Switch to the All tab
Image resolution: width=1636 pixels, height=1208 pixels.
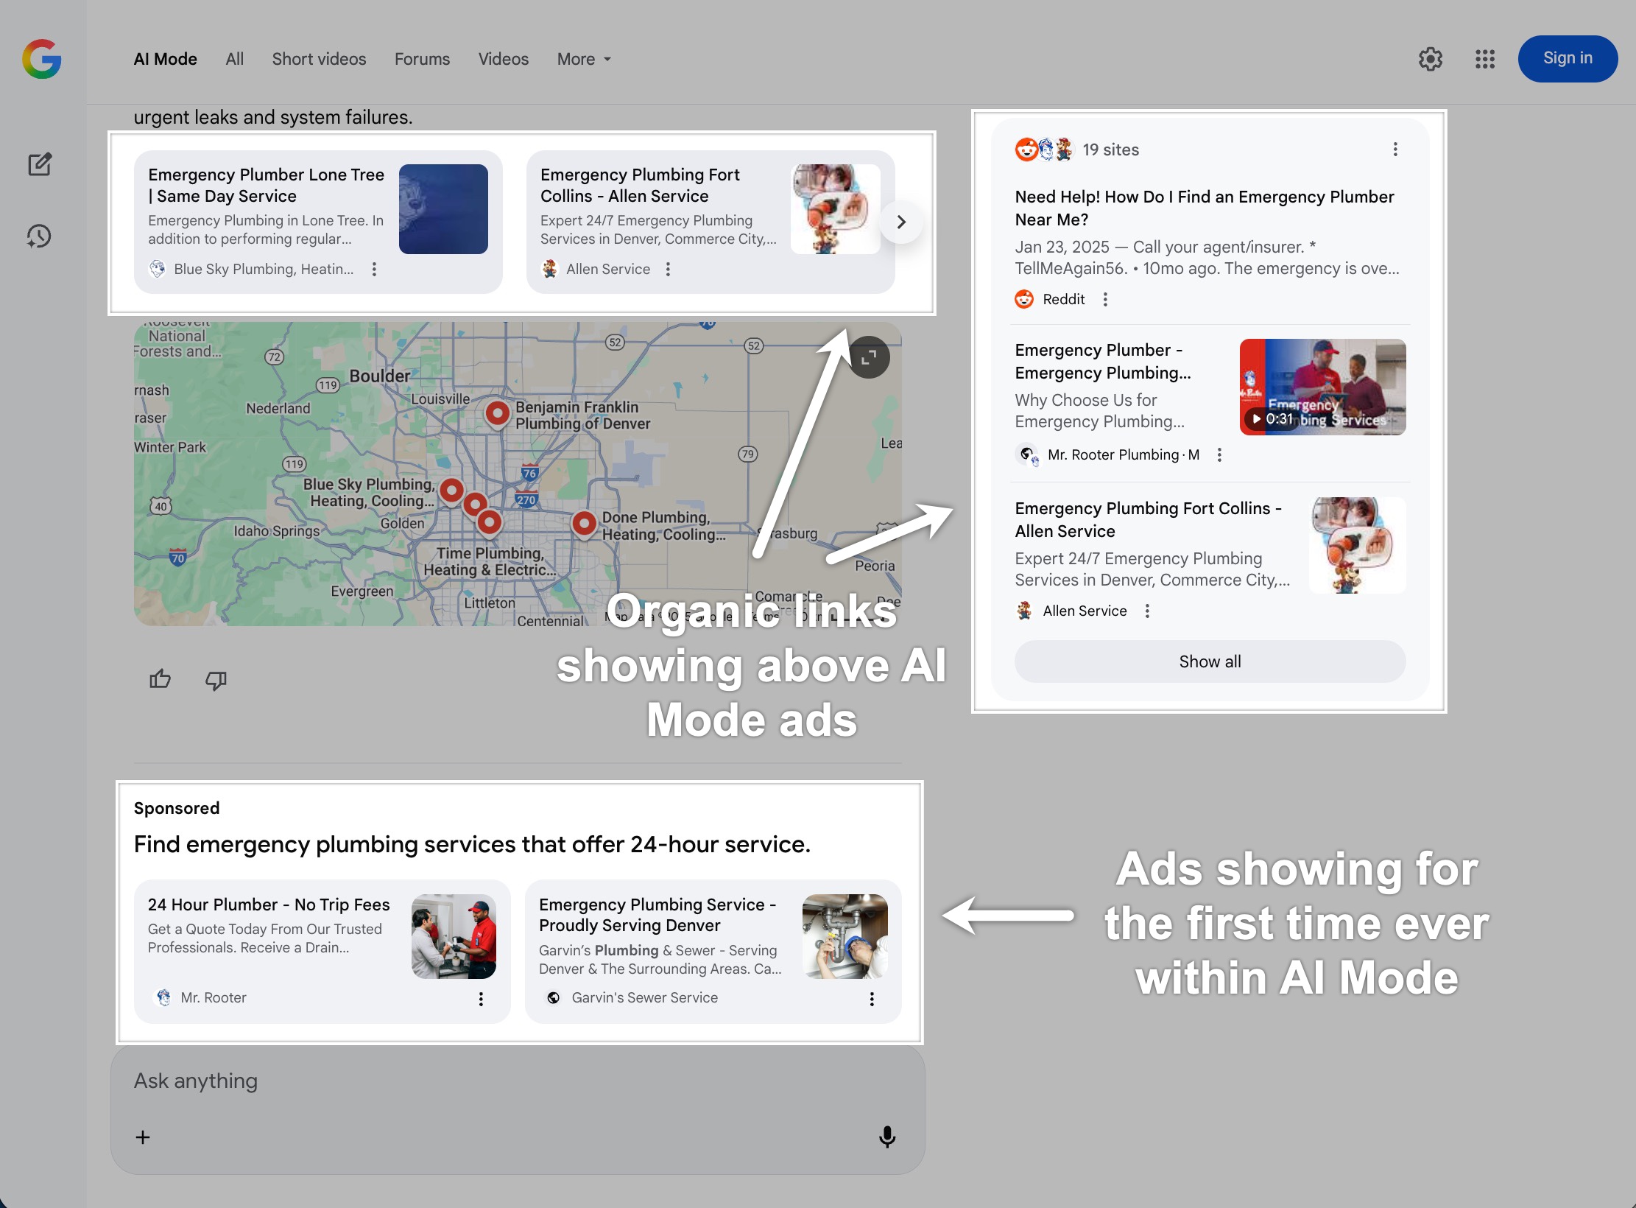234,59
